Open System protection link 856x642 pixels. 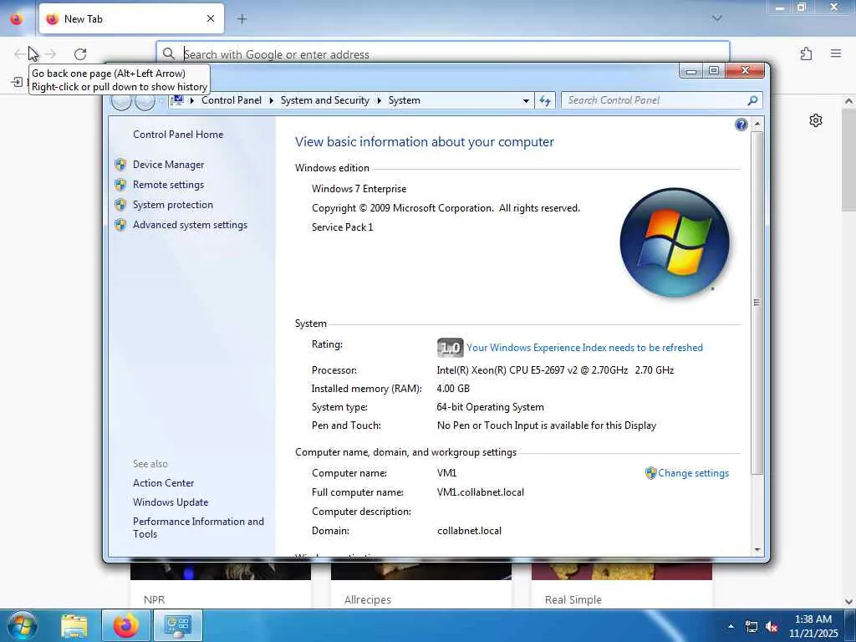click(x=172, y=205)
